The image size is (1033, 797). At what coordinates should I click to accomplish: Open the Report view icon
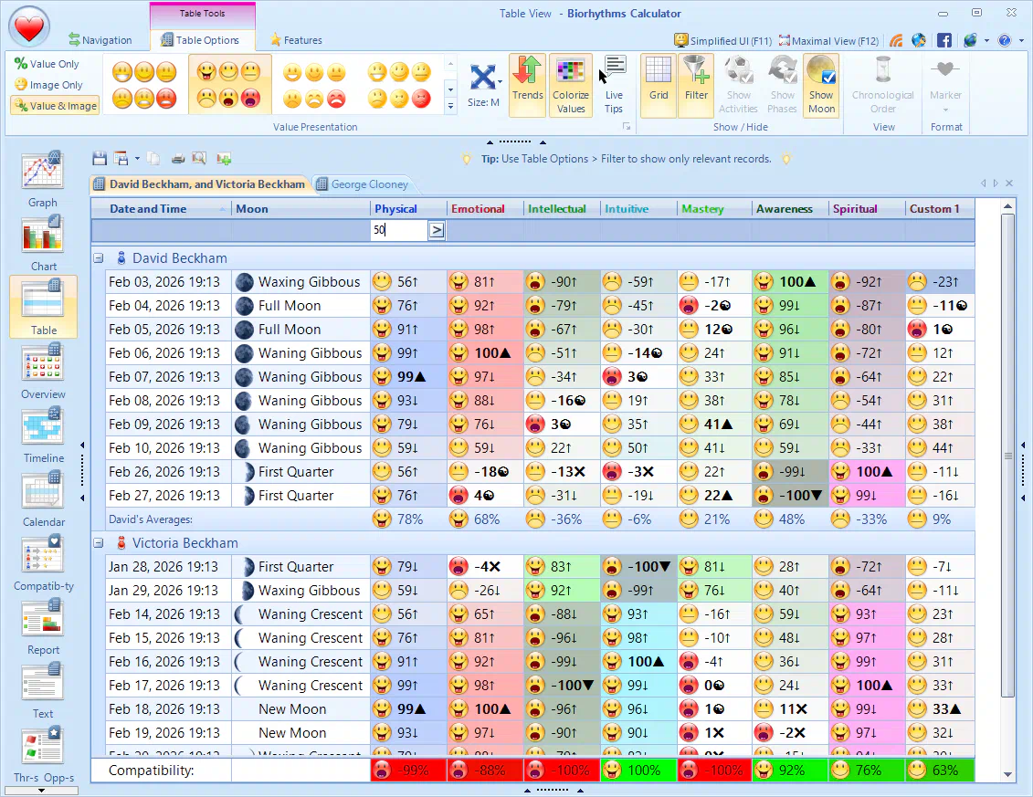point(42,621)
